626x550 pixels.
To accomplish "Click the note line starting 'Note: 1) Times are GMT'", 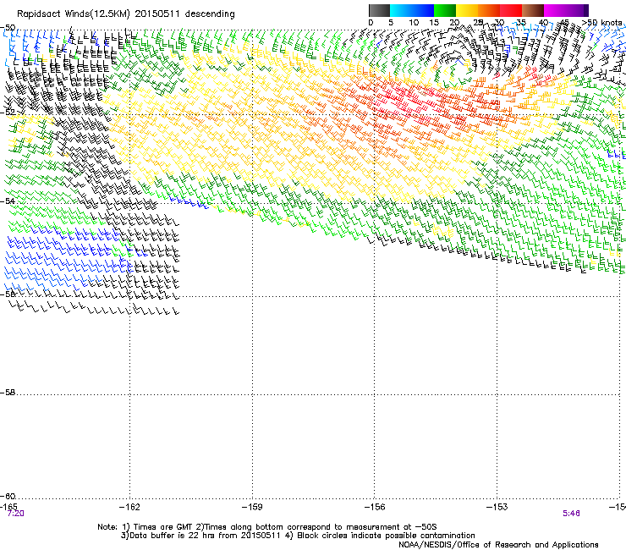I will click(x=267, y=527).
